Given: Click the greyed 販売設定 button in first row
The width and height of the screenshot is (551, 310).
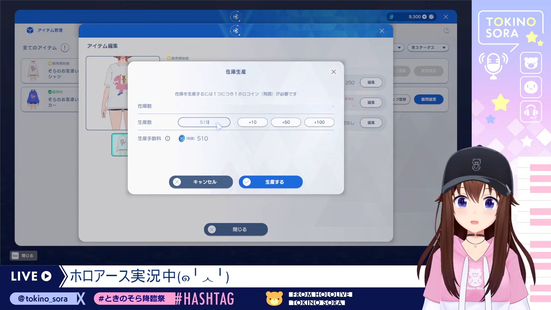Looking at the screenshot, I should [428, 71].
